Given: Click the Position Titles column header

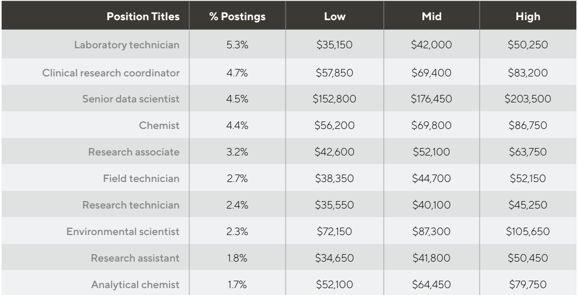Looking at the screenshot, I should (x=143, y=16).
